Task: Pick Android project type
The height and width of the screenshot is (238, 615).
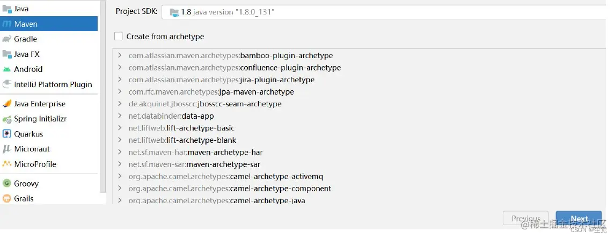Action: tap(49, 69)
